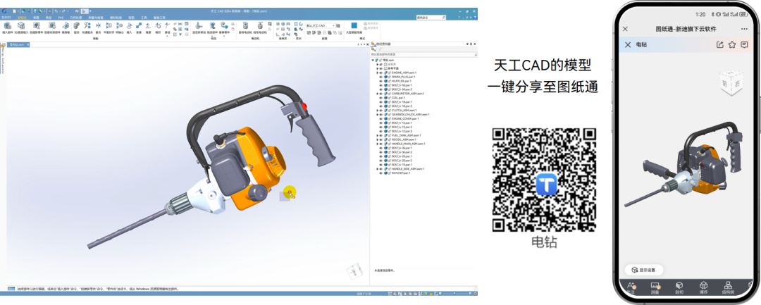Tap the three-dots menu in phone title bar
The image size is (761, 305).
pos(744,29)
